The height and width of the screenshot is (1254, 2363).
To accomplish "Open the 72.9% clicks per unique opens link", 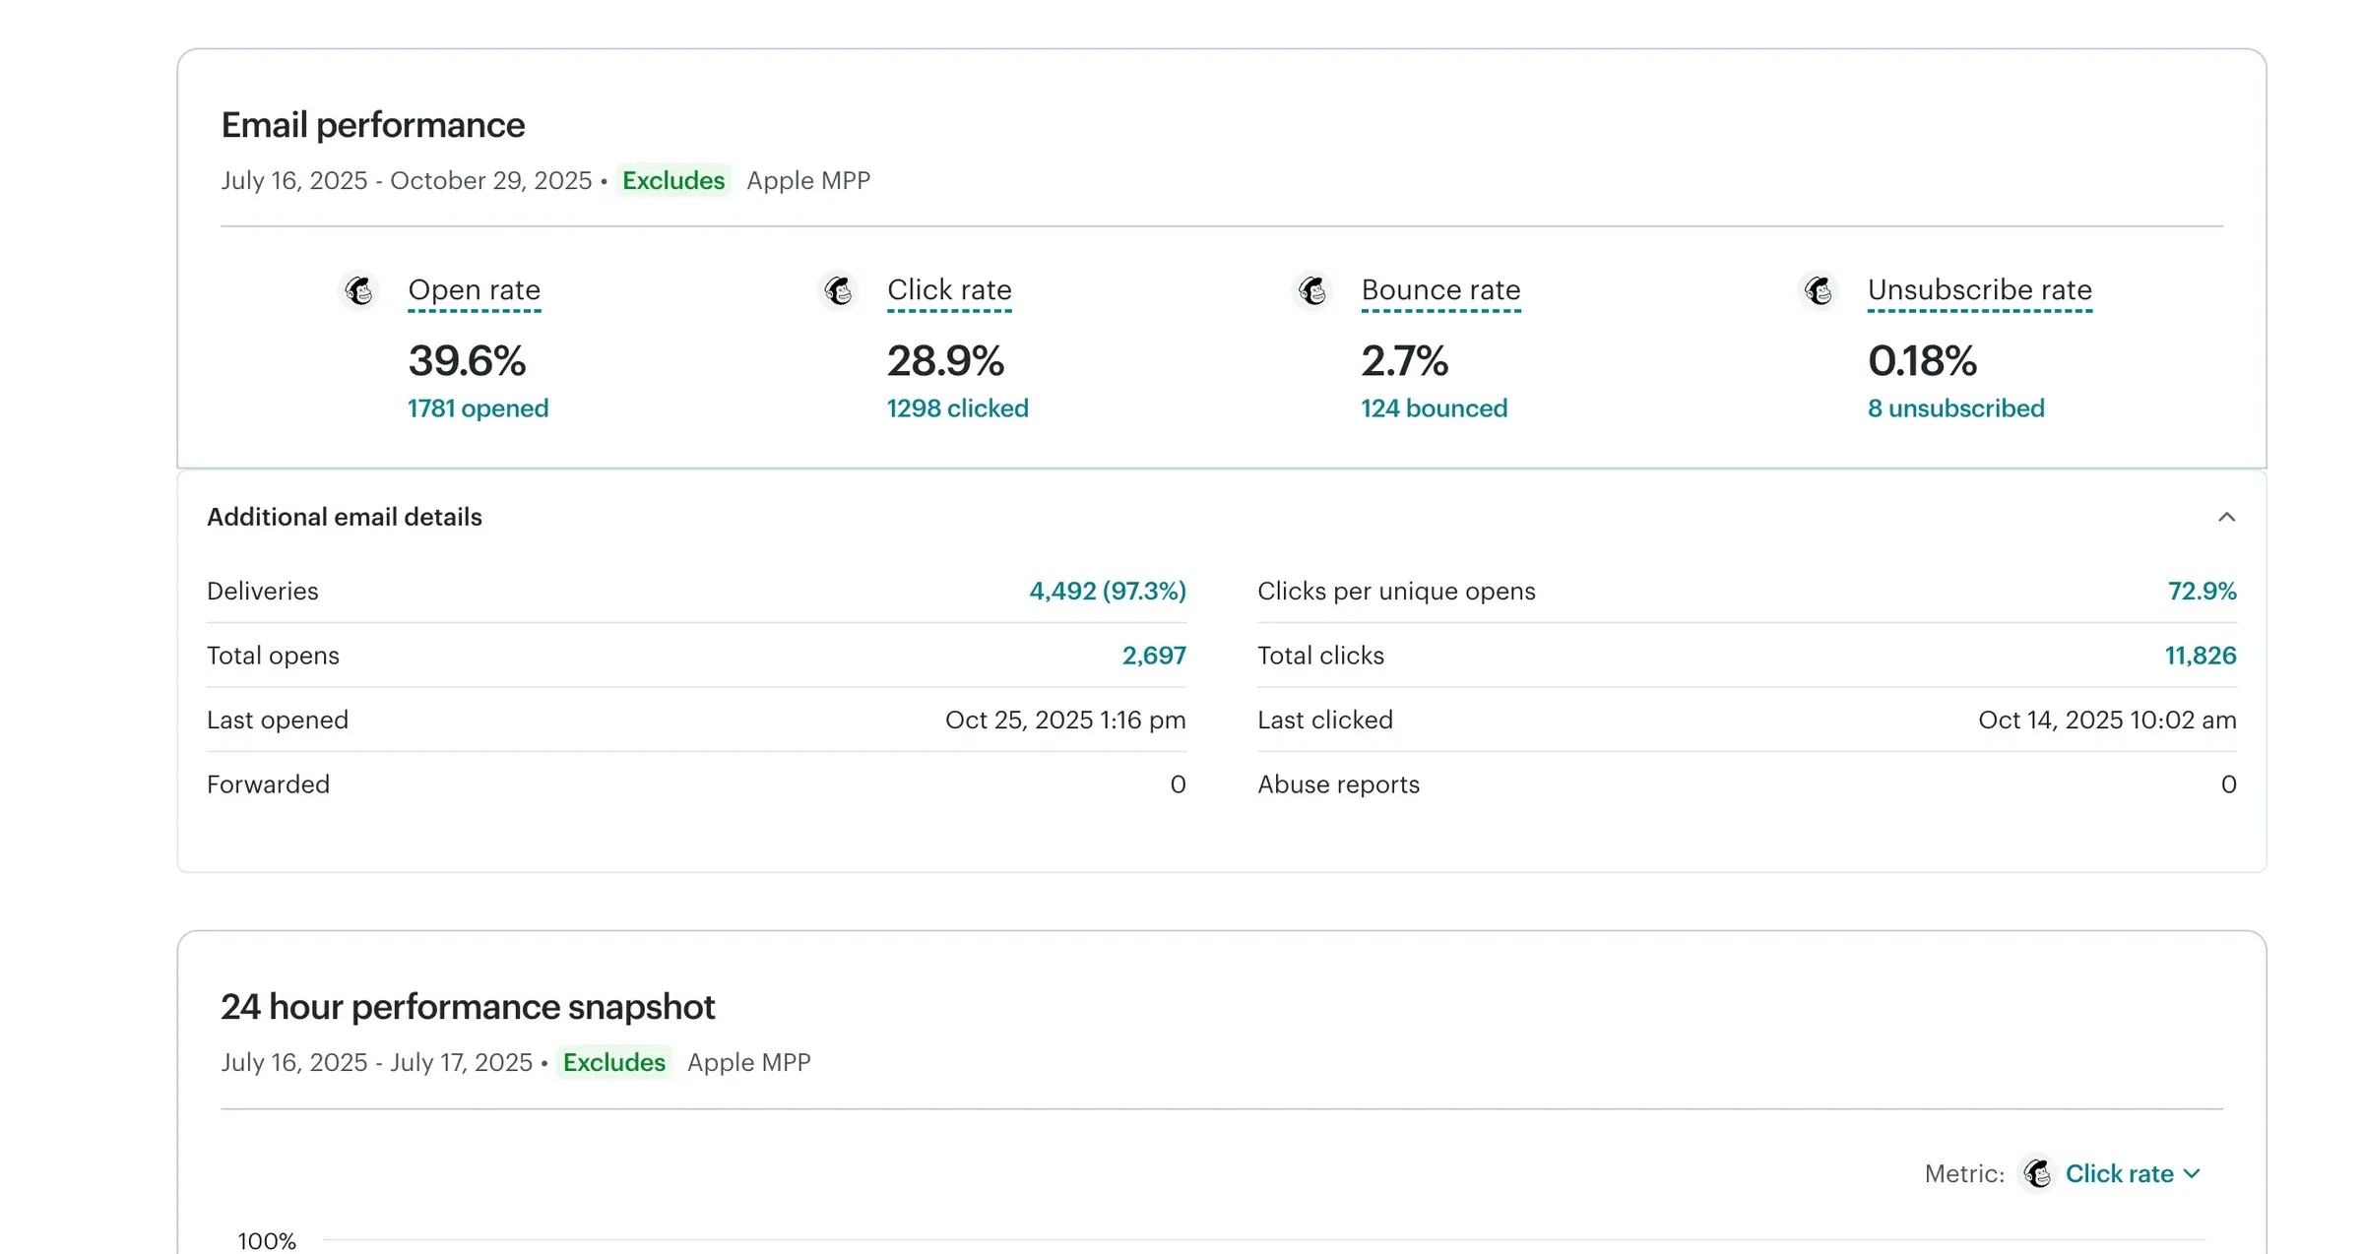I will coord(2202,591).
